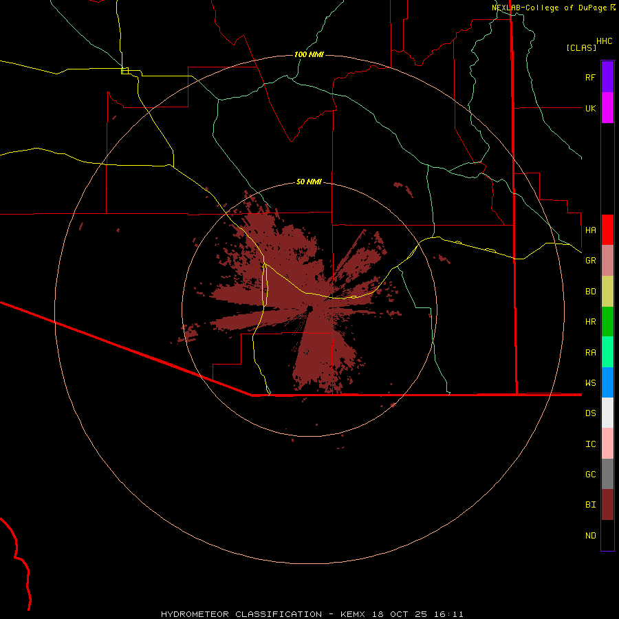Screen dimensions: 619x619
Task: Select the BD yellow legend swatch
Action: tap(607, 292)
